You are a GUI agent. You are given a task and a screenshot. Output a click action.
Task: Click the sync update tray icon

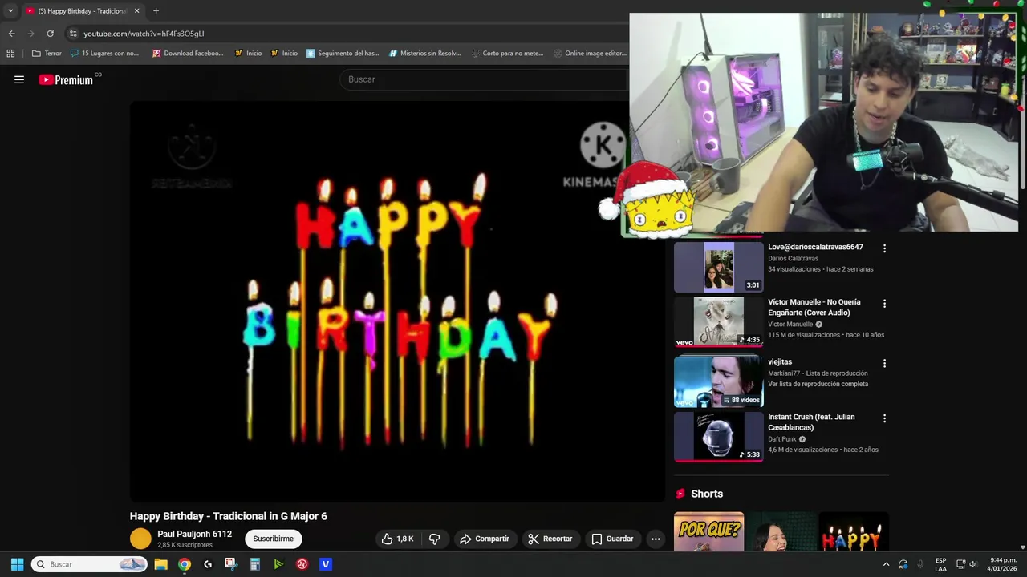(x=903, y=564)
